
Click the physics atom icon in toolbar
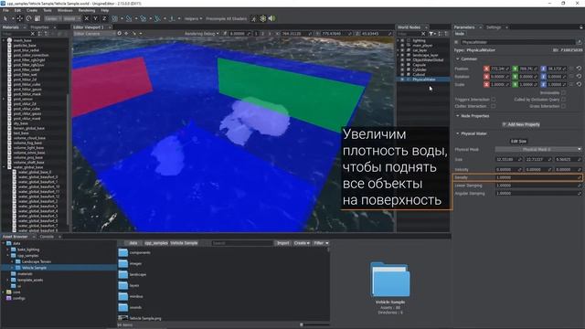click(263, 18)
